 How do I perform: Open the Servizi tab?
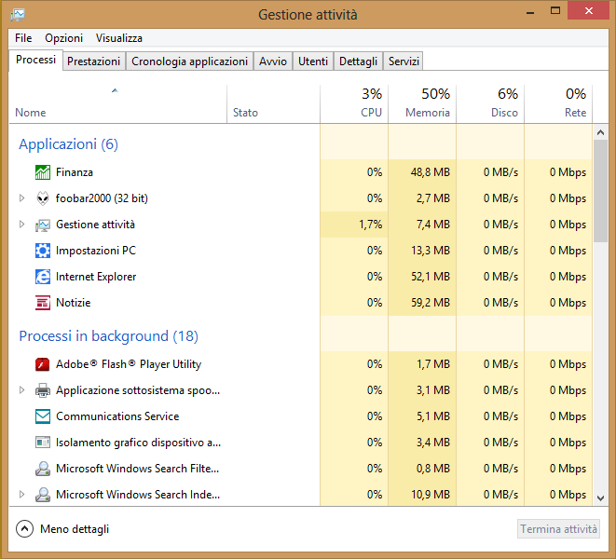click(404, 61)
